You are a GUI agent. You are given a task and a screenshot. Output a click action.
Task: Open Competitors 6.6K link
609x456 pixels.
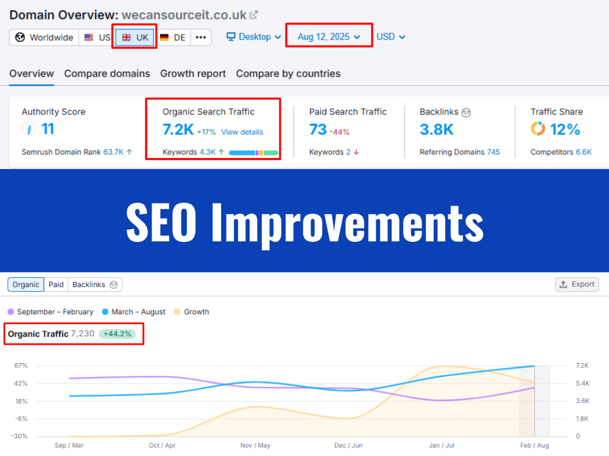(584, 152)
